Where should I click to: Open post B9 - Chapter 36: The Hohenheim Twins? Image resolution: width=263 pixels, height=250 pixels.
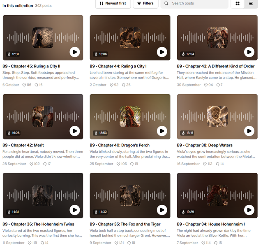coord(38,224)
